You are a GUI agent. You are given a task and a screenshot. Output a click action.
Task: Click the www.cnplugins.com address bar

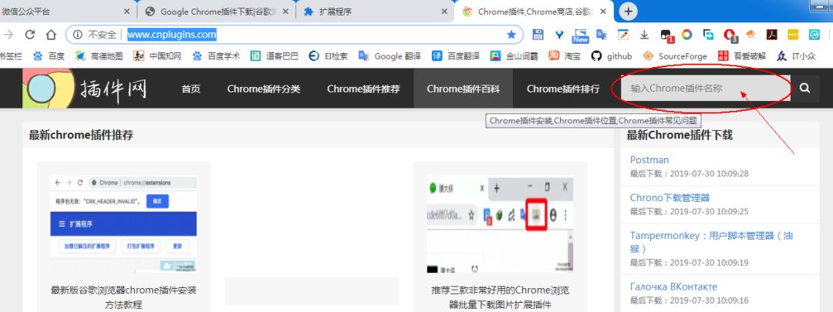(x=295, y=35)
